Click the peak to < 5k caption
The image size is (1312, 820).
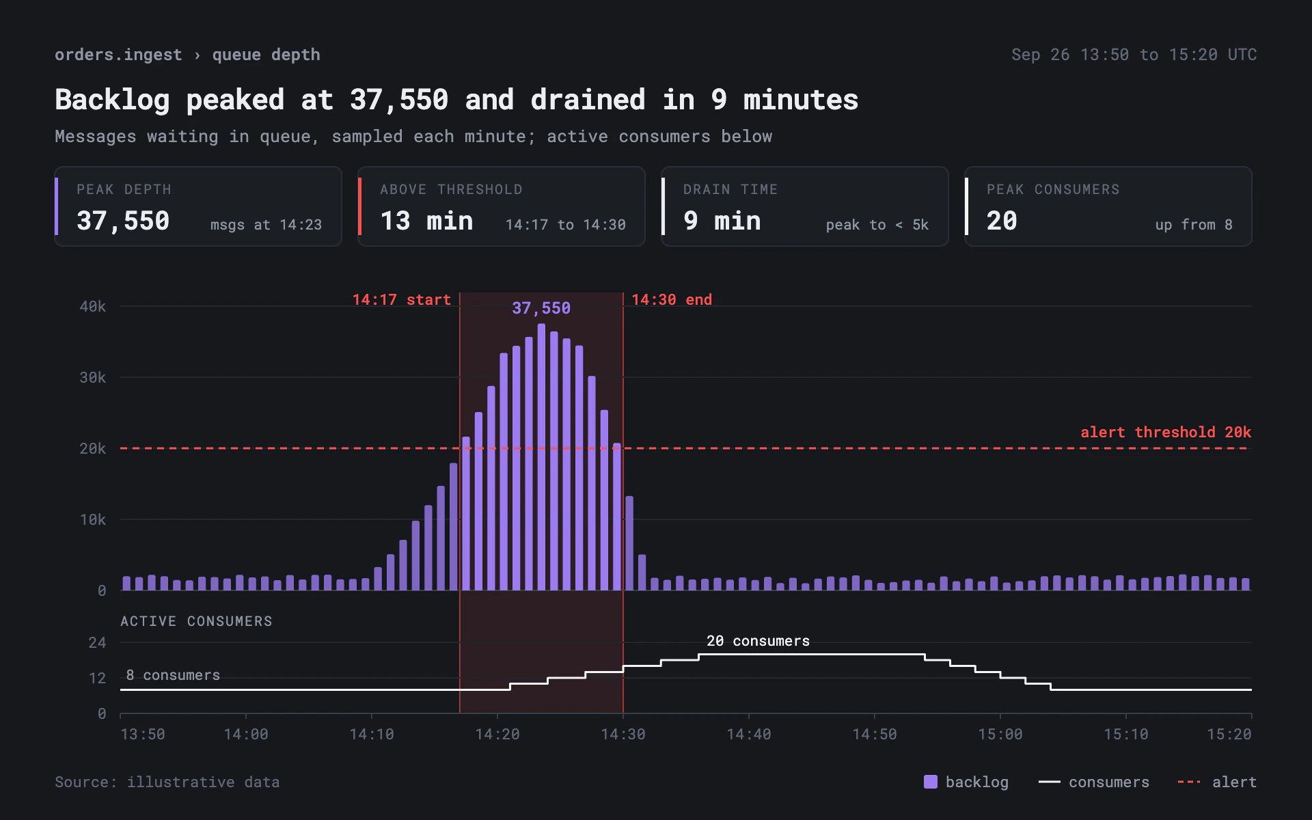877,225
